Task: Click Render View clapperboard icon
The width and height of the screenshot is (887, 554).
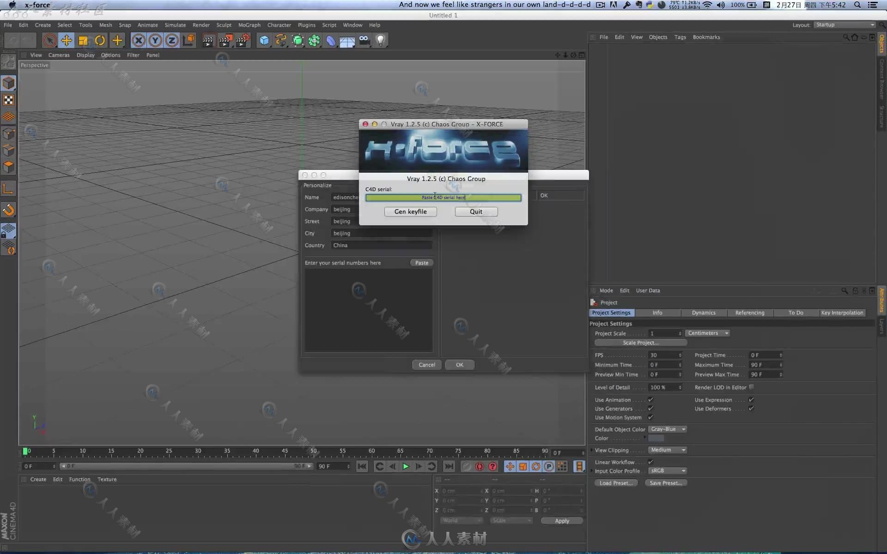Action: click(208, 41)
